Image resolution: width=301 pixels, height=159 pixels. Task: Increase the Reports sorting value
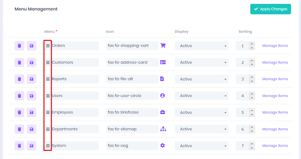[x=252, y=77]
